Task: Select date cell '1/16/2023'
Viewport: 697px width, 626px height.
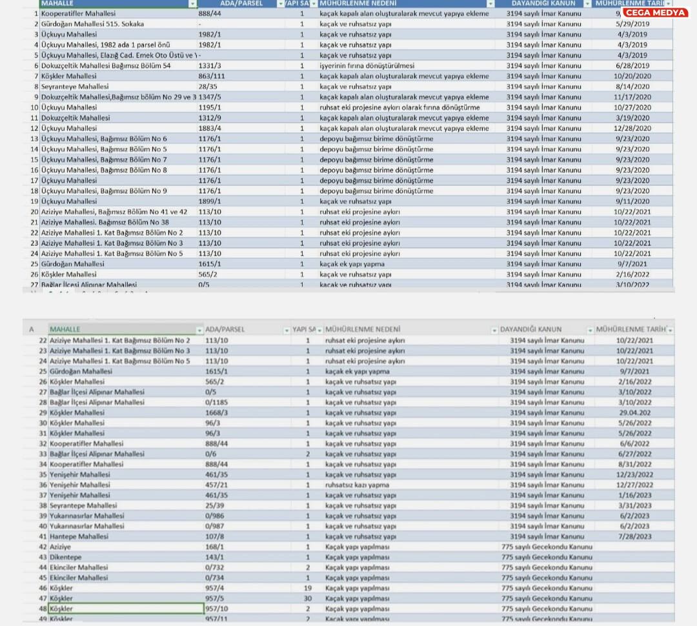Action: coord(635,495)
